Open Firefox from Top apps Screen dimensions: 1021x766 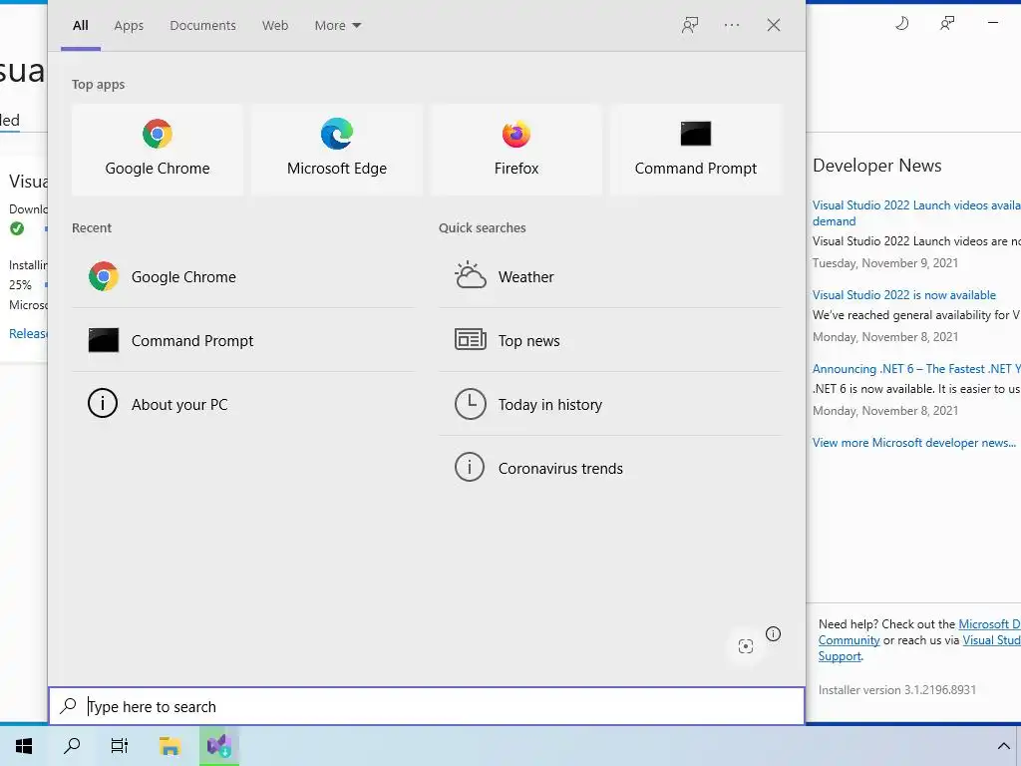516,150
